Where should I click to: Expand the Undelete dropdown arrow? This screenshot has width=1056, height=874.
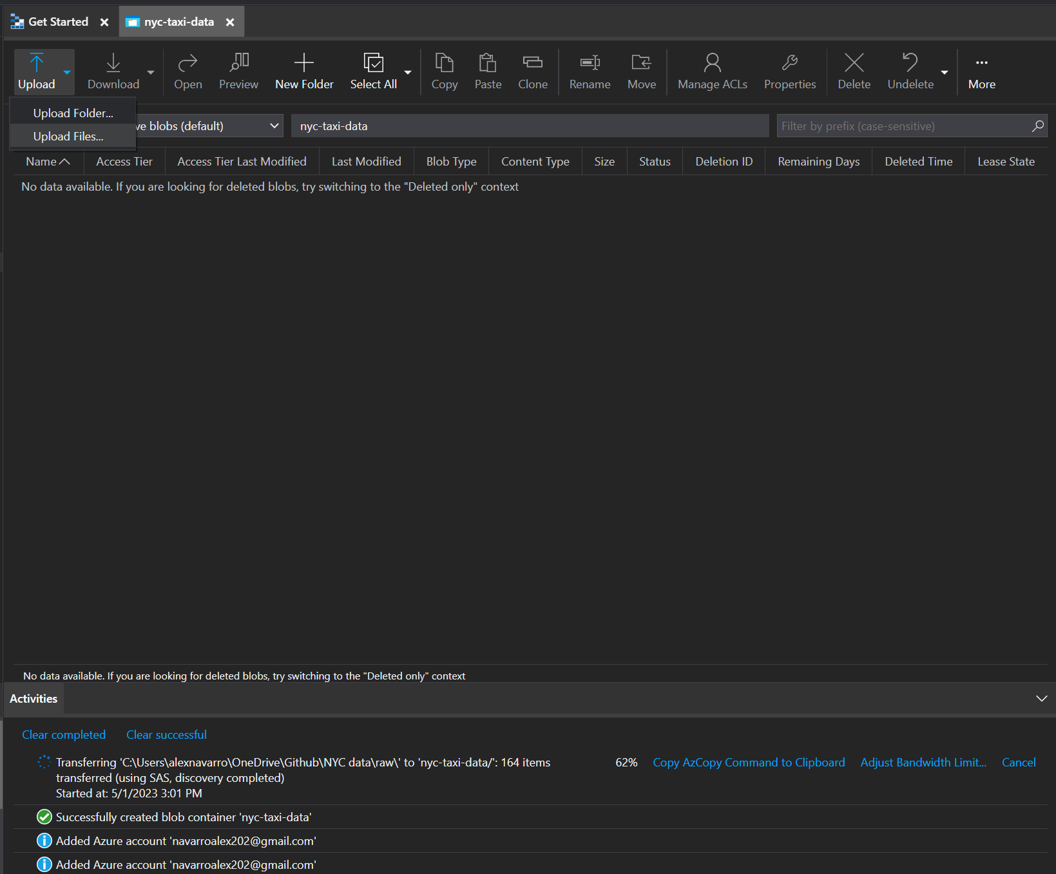pos(945,72)
